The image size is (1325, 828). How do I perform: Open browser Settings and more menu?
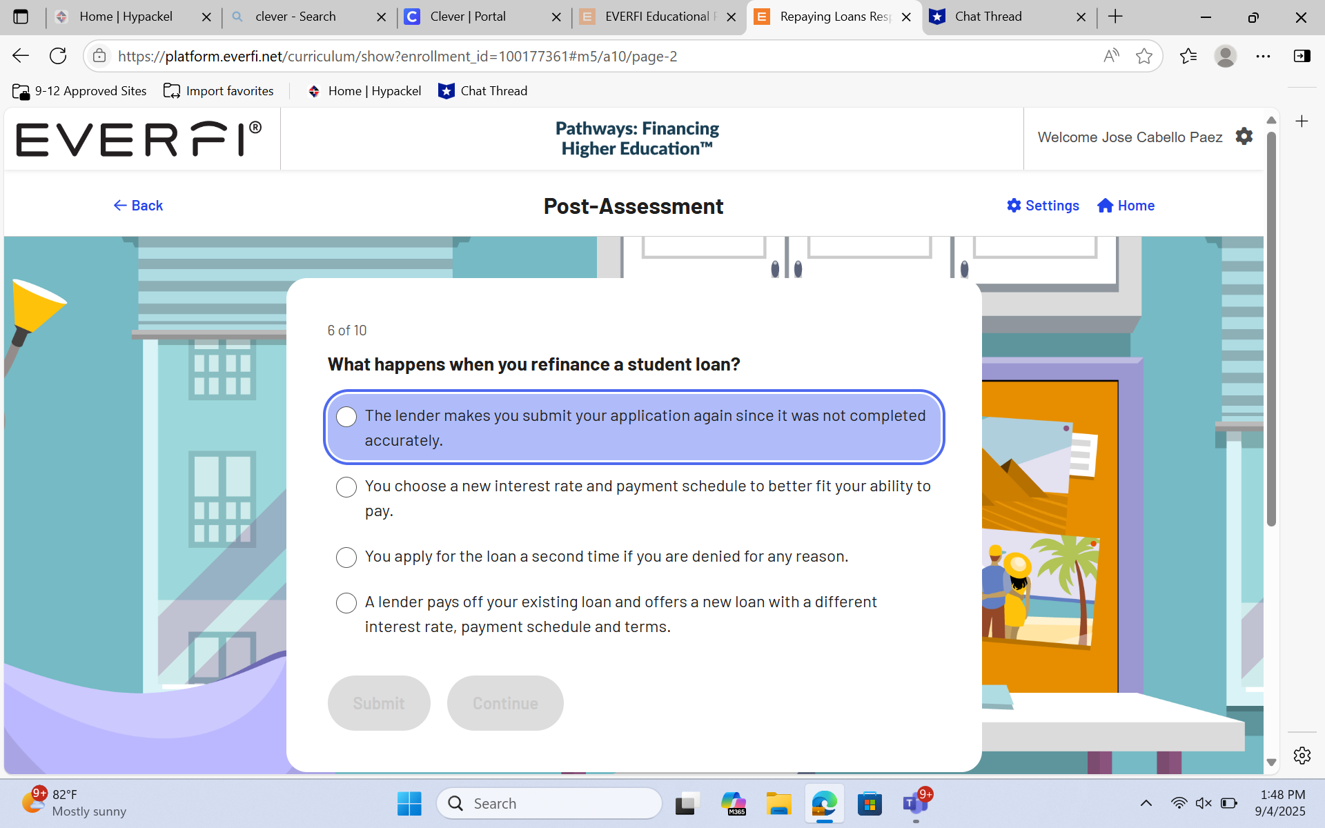(x=1263, y=56)
